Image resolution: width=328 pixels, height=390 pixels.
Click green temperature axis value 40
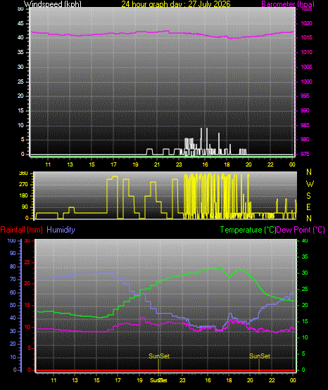(x=305, y=240)
